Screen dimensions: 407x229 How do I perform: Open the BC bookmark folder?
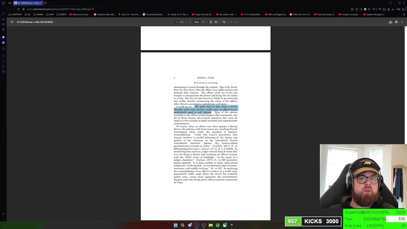coord(28,14)
